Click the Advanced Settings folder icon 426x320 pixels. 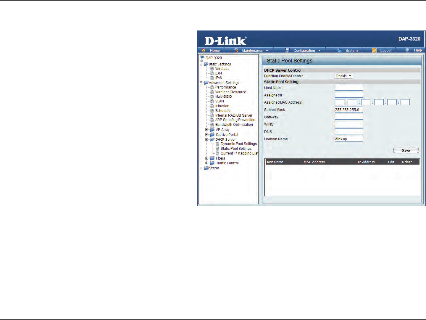coord(206,83)
